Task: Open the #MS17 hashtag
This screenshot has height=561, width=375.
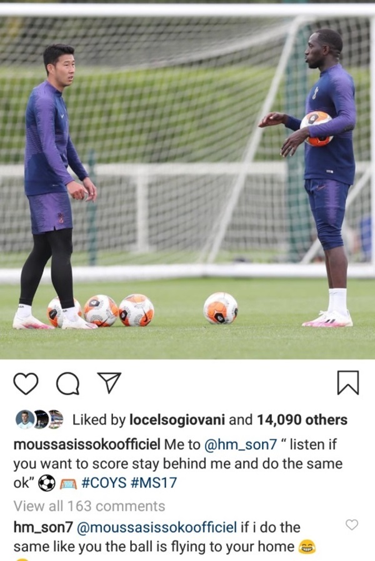Action: coord(154,483)
